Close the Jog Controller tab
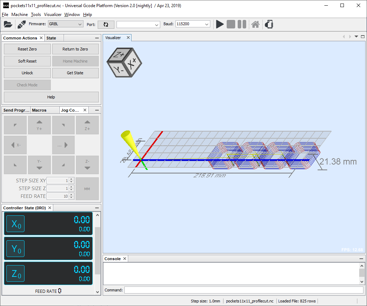Screen dimensions: 367x306 (x=85, y=110)
